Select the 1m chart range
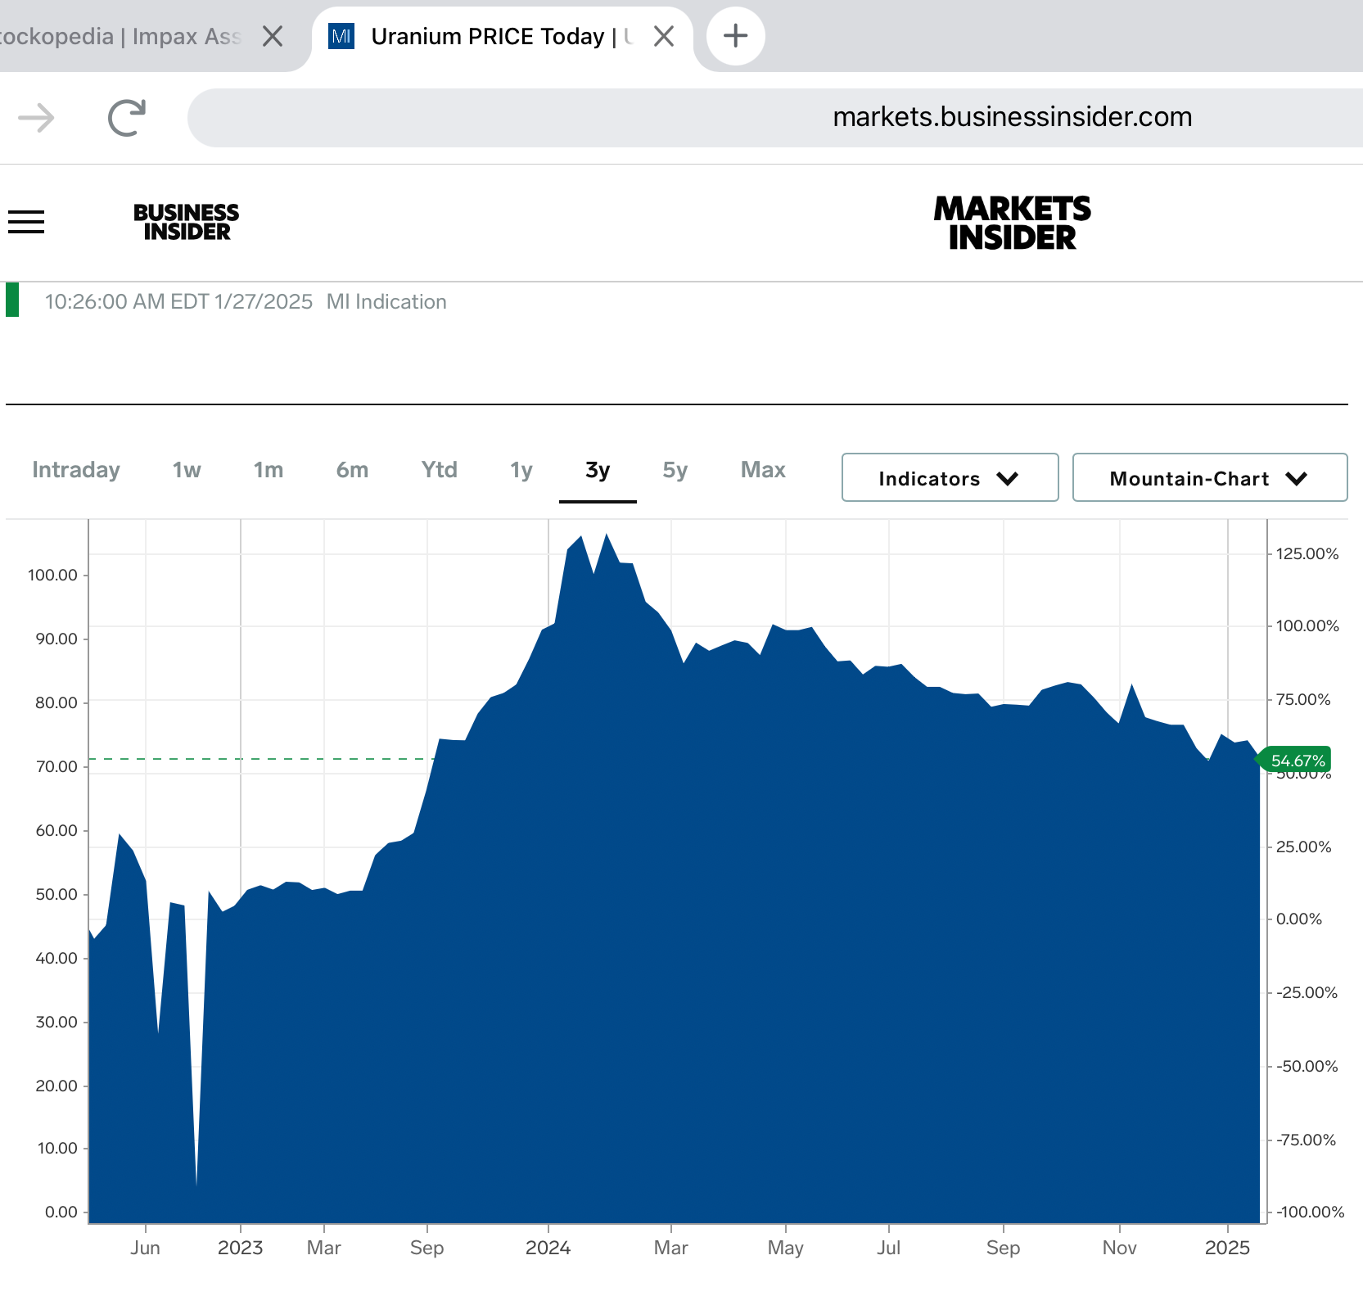This screenshot has height=1305, width=1363. [x=269, y=470]
